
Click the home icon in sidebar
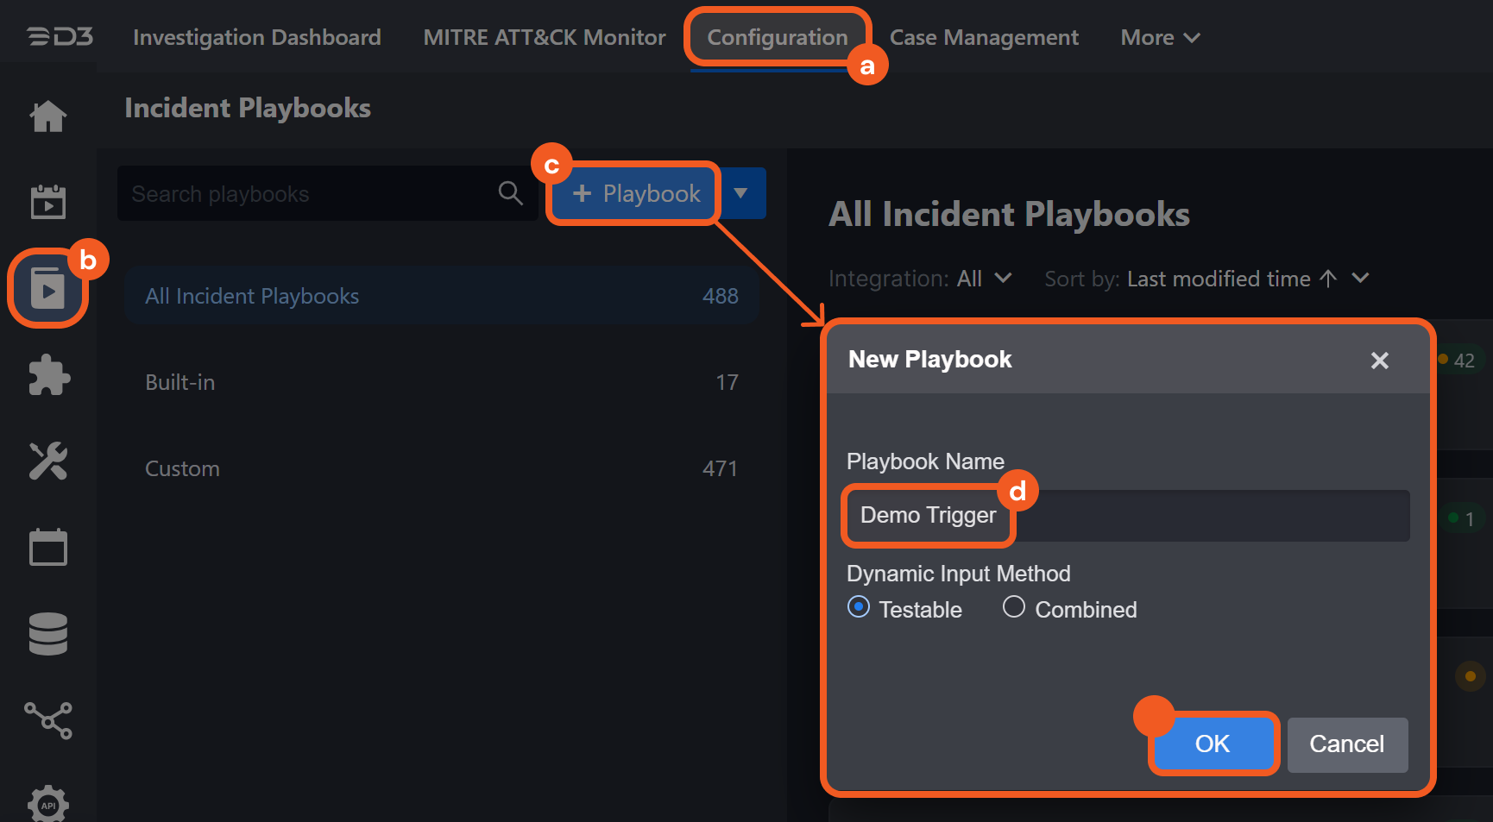click(48, 116)
